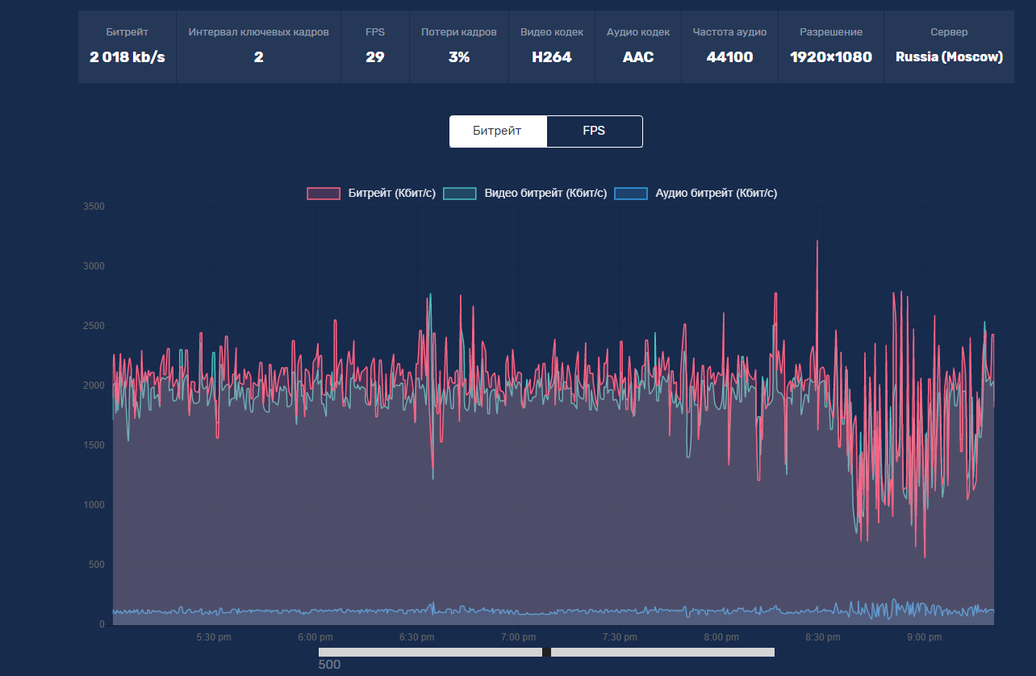Select the Битрейт chart tab
The height and width of the screenshot is (676, 1036).
pyautogui.click(x=498, y=131)
